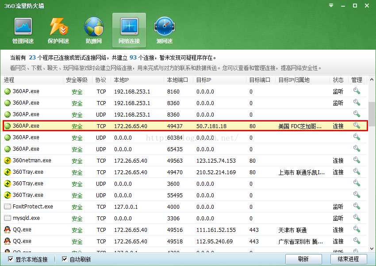376x266 pixels.
Task: Click target IP 111.161.52.155
Action: coord(216,230)
